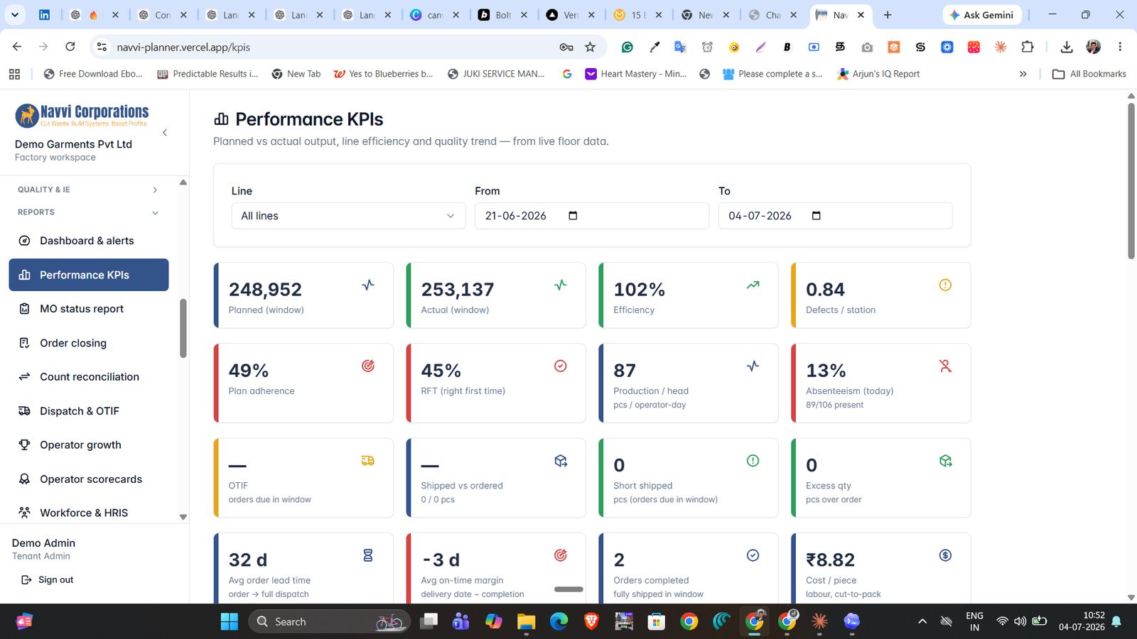Screen dimensions: 1137x639
Task: Open Dispatch & OTIF
Action: 88,411
